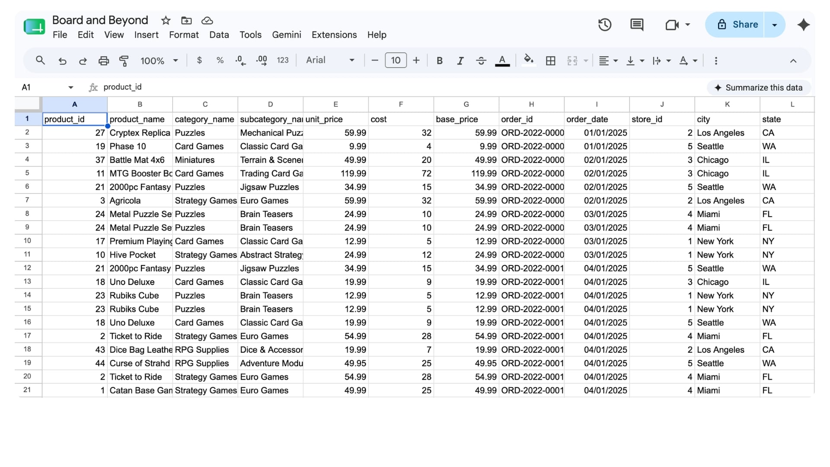830x467 pixels.
Task: Open the zoom level dropdown
Action: click(159, 61)
